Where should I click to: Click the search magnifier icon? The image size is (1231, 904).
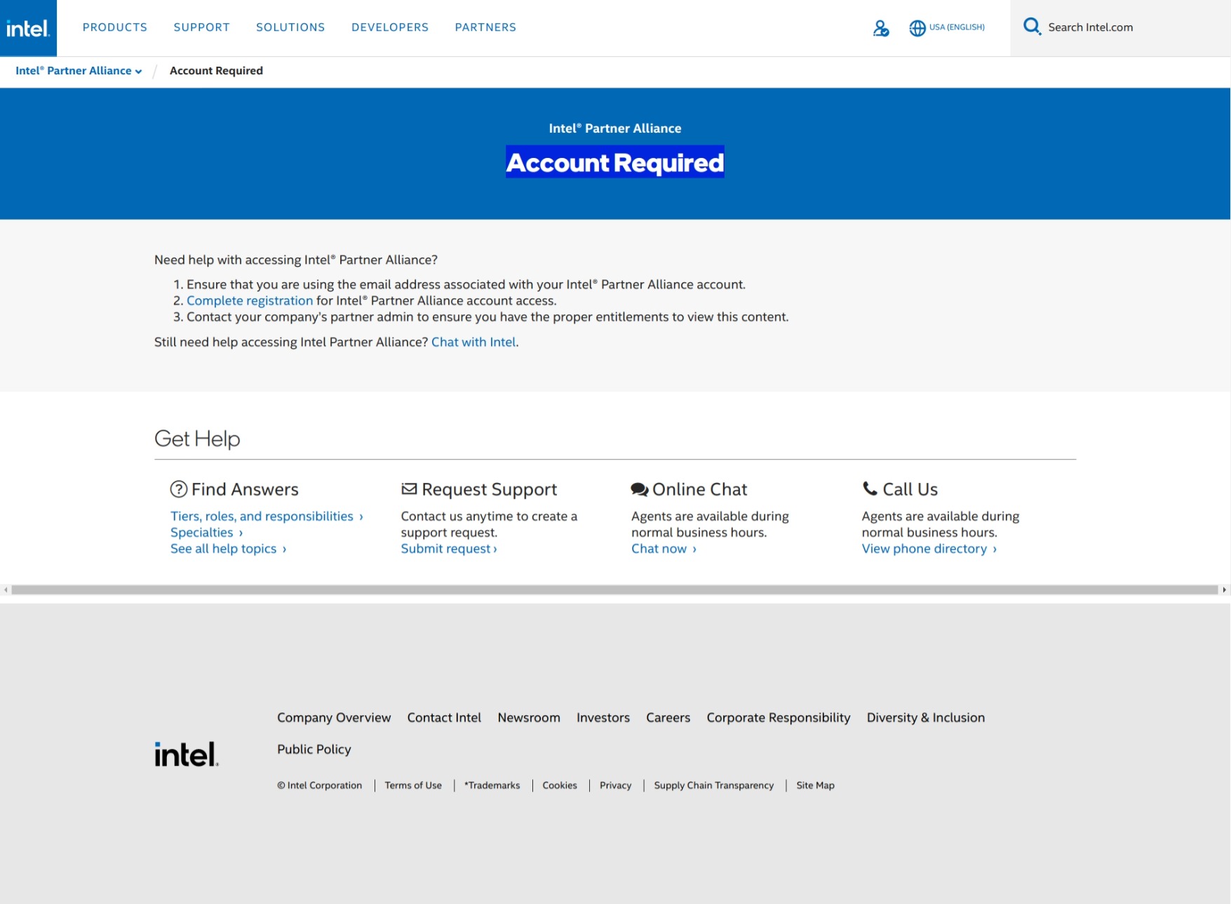[1032, 27]
